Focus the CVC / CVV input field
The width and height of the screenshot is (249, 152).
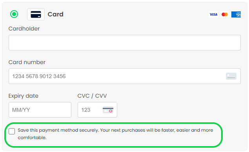pos(97,110)
